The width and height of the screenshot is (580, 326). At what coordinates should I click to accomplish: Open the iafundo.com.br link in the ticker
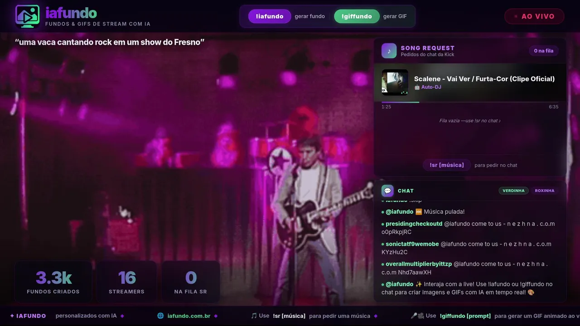click(x=189, y=316)
